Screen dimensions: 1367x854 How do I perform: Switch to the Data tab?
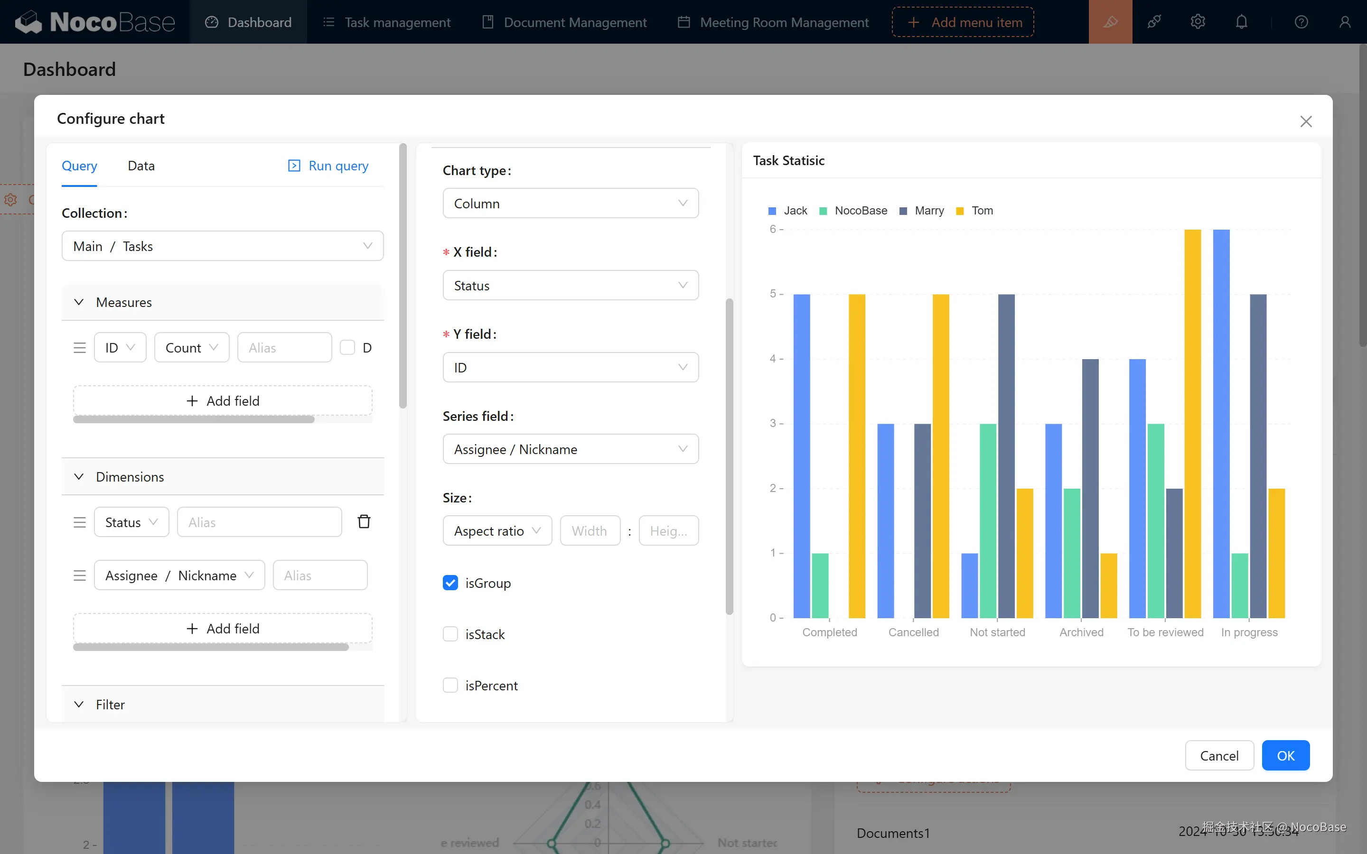click(140, 166)
